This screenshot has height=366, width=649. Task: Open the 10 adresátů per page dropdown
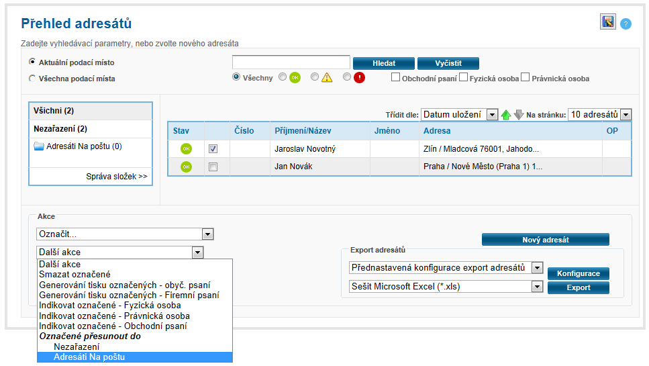click(626, 115)
